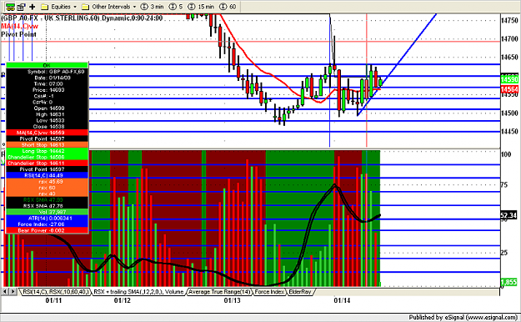Click the 52.34 indicator value tag

[x=508, y=215]
